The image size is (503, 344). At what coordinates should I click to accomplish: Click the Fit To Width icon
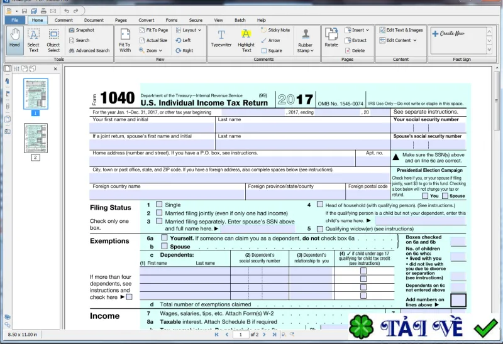124,40
